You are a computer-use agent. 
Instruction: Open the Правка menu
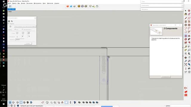(14, 3)
